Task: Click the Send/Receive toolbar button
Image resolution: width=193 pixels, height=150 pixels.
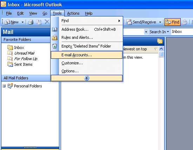Action: (141, 22)
